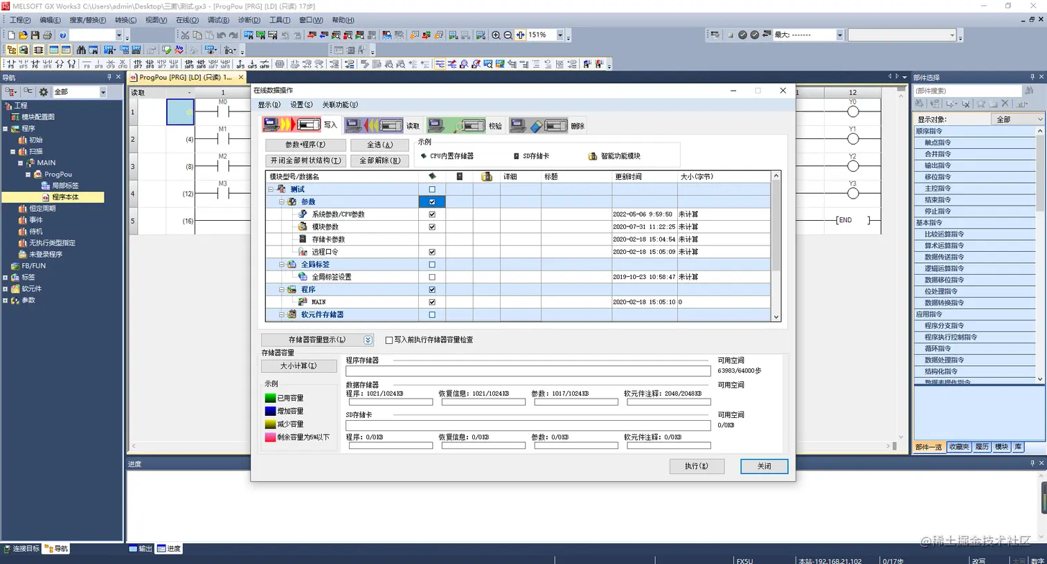Click the 执行(E) button

click(697, 466)
